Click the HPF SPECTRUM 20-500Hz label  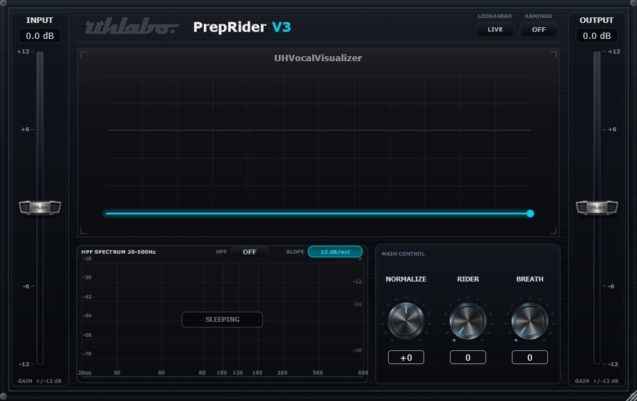[x=119, y=252]
